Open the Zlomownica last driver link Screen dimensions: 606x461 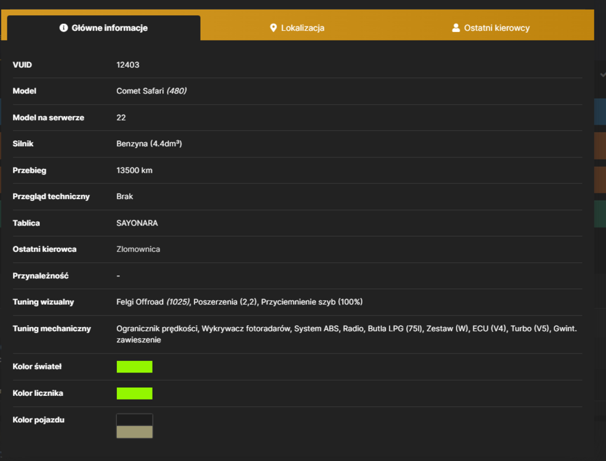pyautogui.click(x=138, y=249)
